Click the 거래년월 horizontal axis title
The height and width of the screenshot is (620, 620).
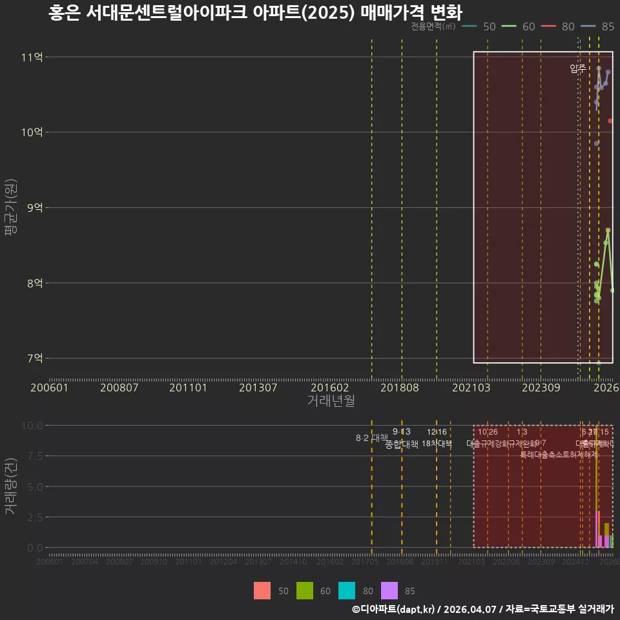click(x=331, y=400)
